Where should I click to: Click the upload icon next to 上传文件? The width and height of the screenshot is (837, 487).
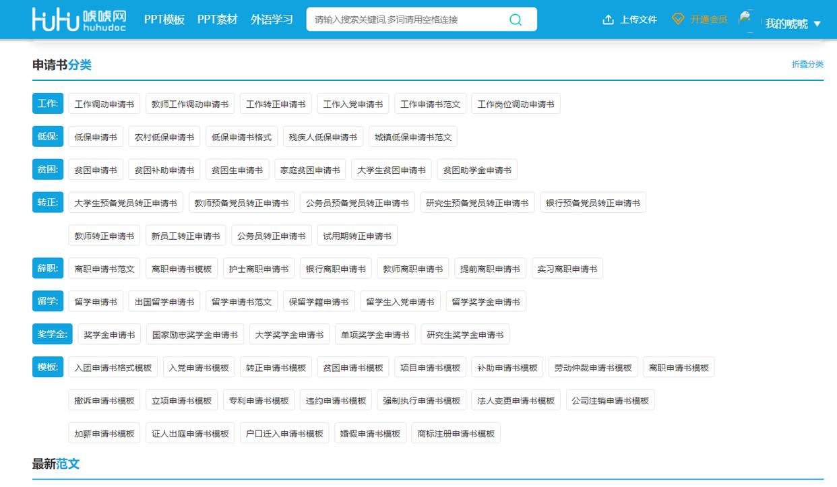tap(607, 20)
